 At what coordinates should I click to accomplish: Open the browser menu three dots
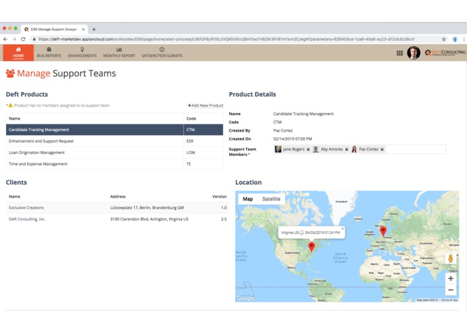(x=464, y=39)
